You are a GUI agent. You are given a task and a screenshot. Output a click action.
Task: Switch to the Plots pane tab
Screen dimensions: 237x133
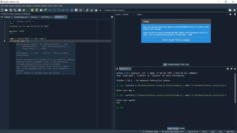[x=183, y=64]
